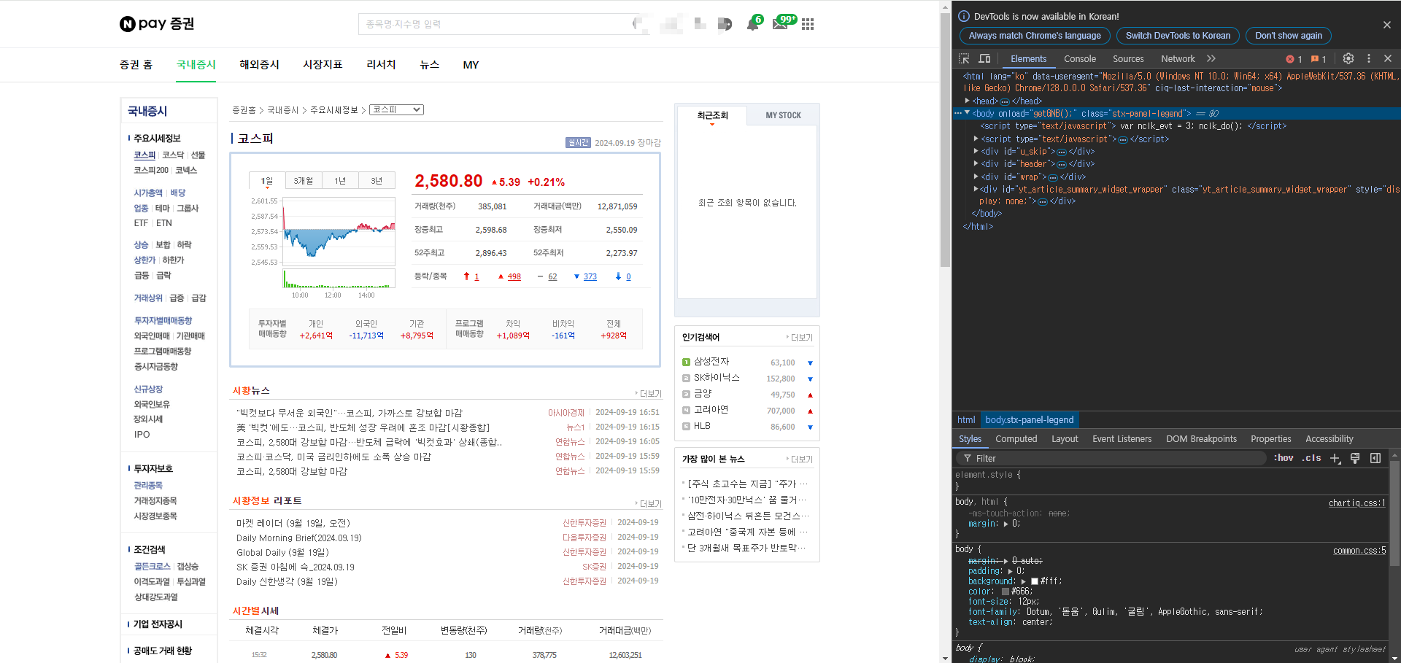Screen dimensions: 1401x663
Task: Click 더보기 next to 인기검색어
Action: tap(800, 338)
